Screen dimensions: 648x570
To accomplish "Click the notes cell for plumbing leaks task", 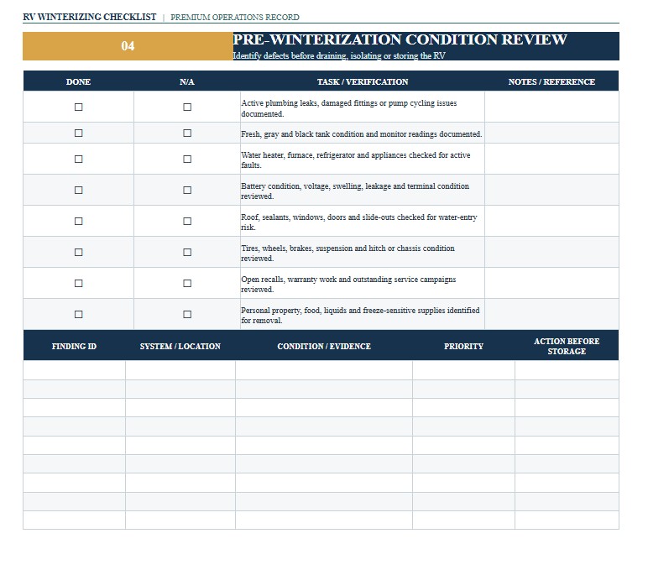I will tap(551, 107).
